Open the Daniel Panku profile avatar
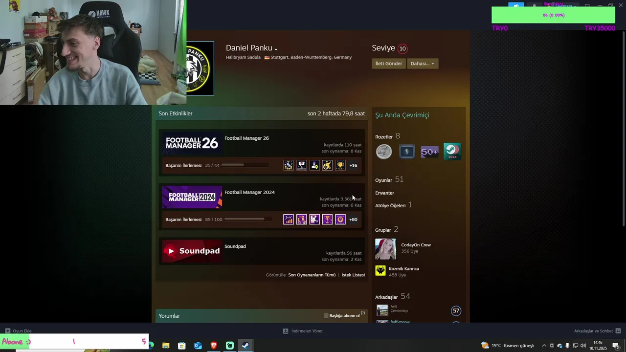The height and width of the screenshot is (352, 626). 200,68
